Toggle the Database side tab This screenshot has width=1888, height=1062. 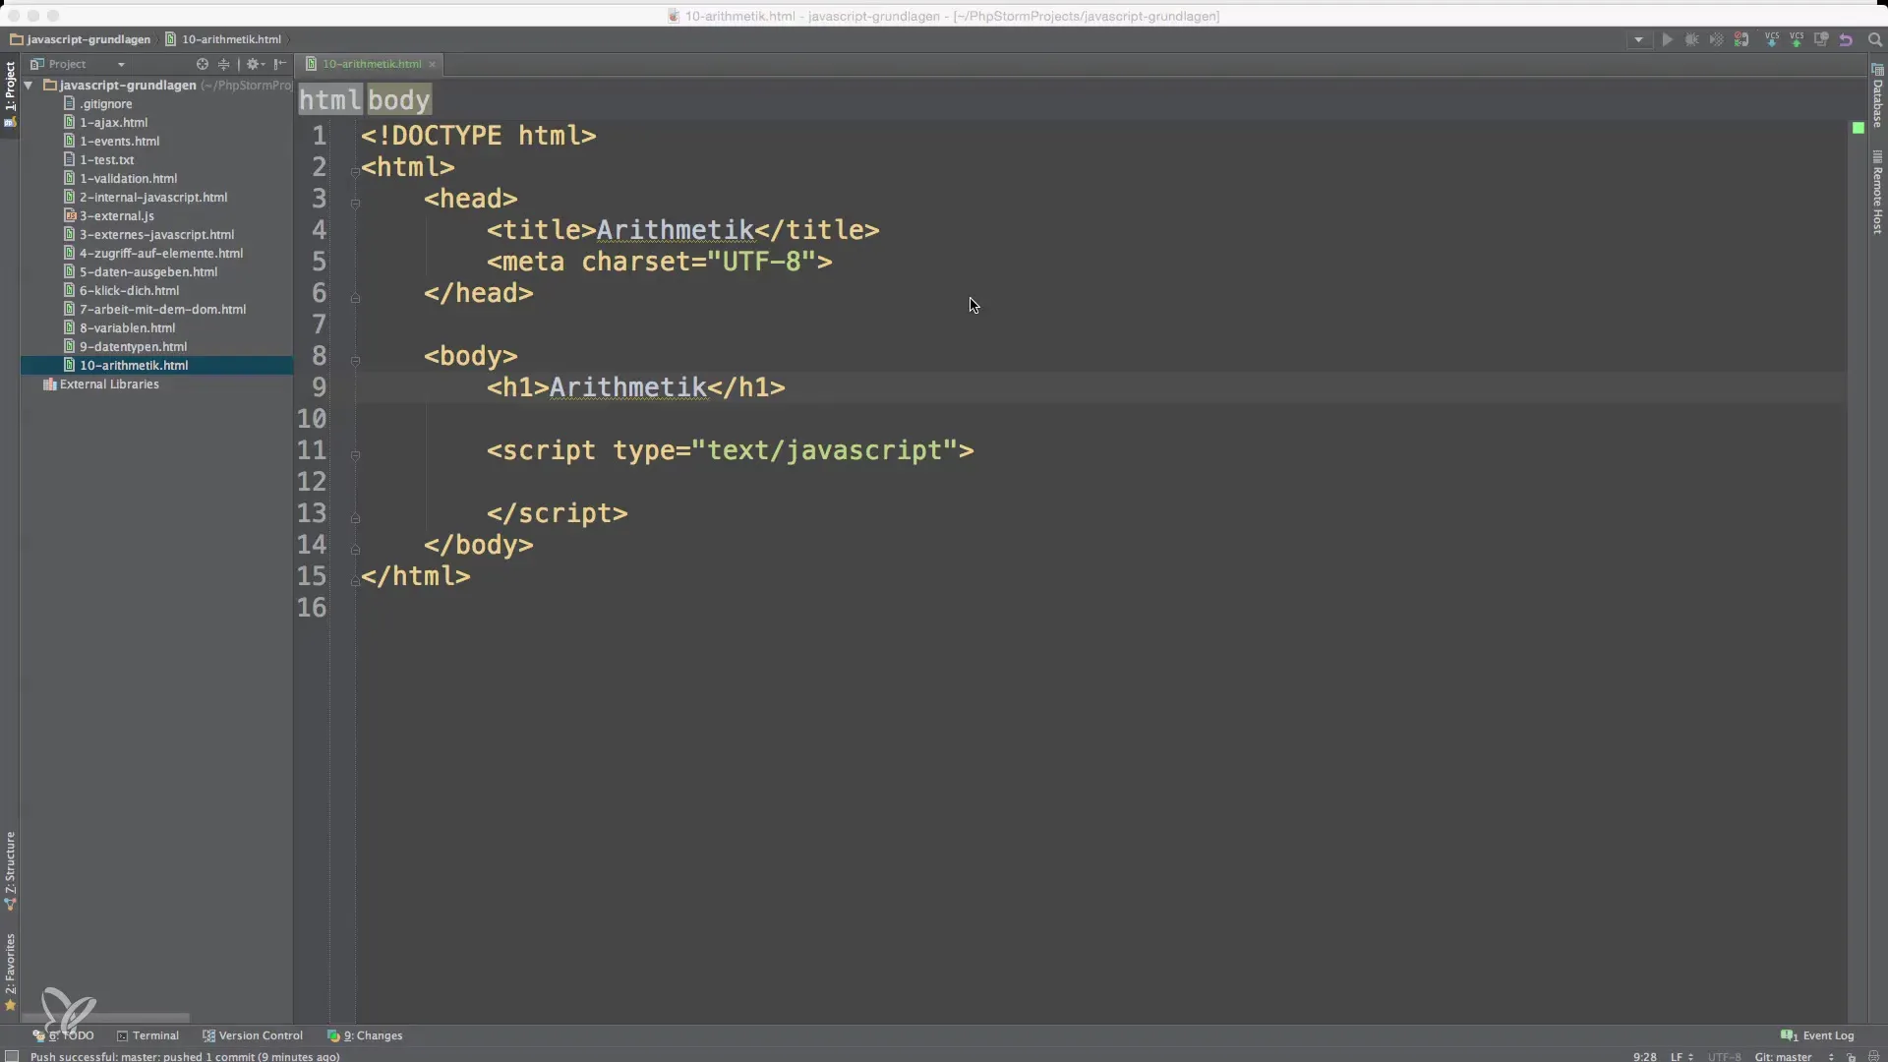point(1877,96)
